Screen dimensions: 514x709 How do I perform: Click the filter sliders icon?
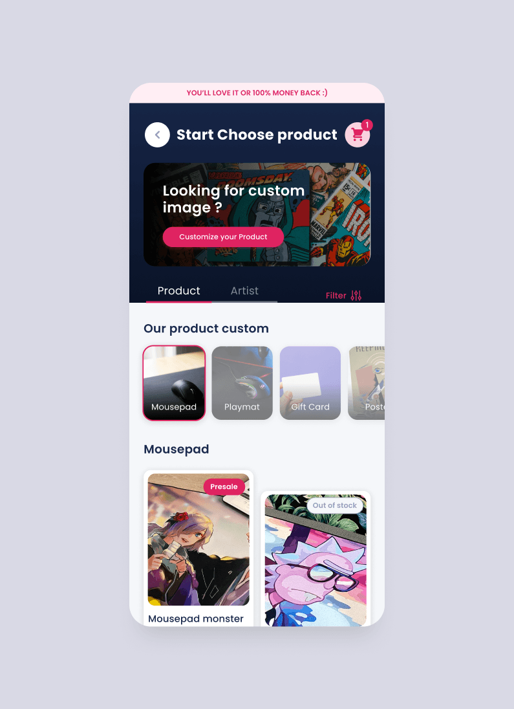pos(356,296)
